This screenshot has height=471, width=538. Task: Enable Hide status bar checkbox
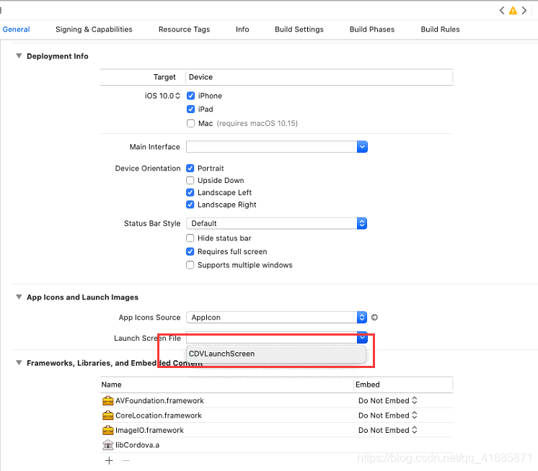190,238
